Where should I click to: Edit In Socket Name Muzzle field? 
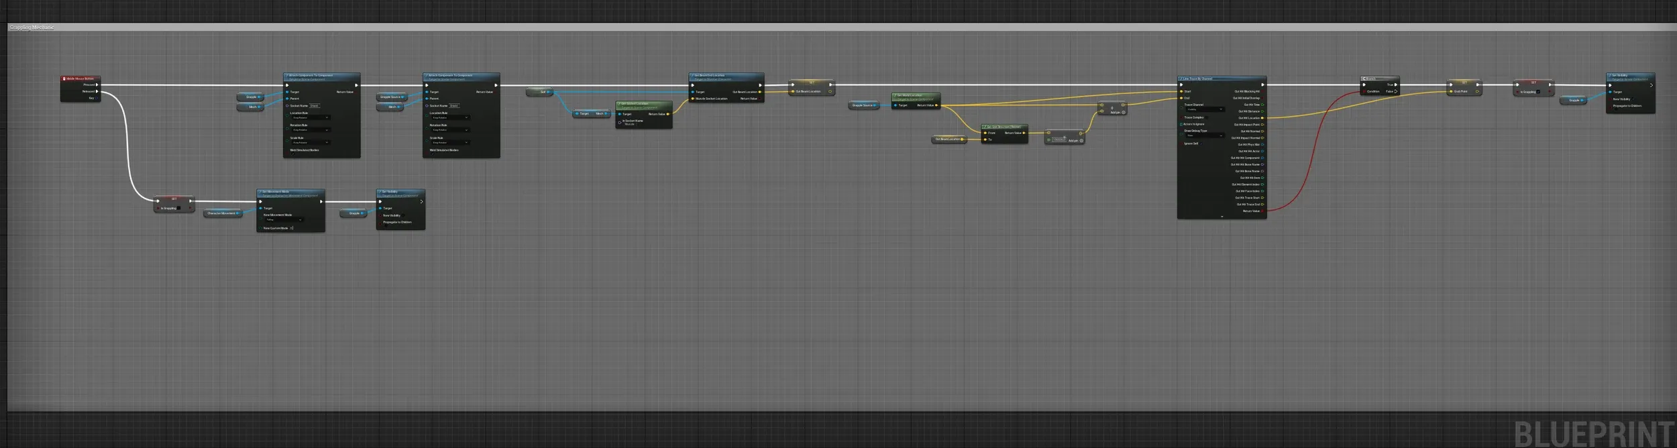(x=629, y=125)
